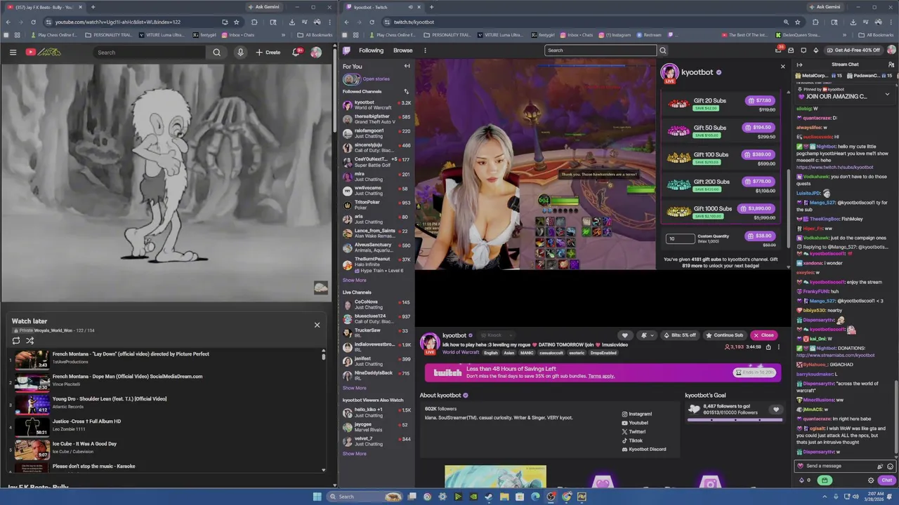899x505 pixels.
Task: Click the YouTube Create button
Action: click(x=268, y=52)
